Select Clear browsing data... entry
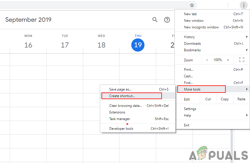This screenshot has height=163, width=250. click(138, 106)
